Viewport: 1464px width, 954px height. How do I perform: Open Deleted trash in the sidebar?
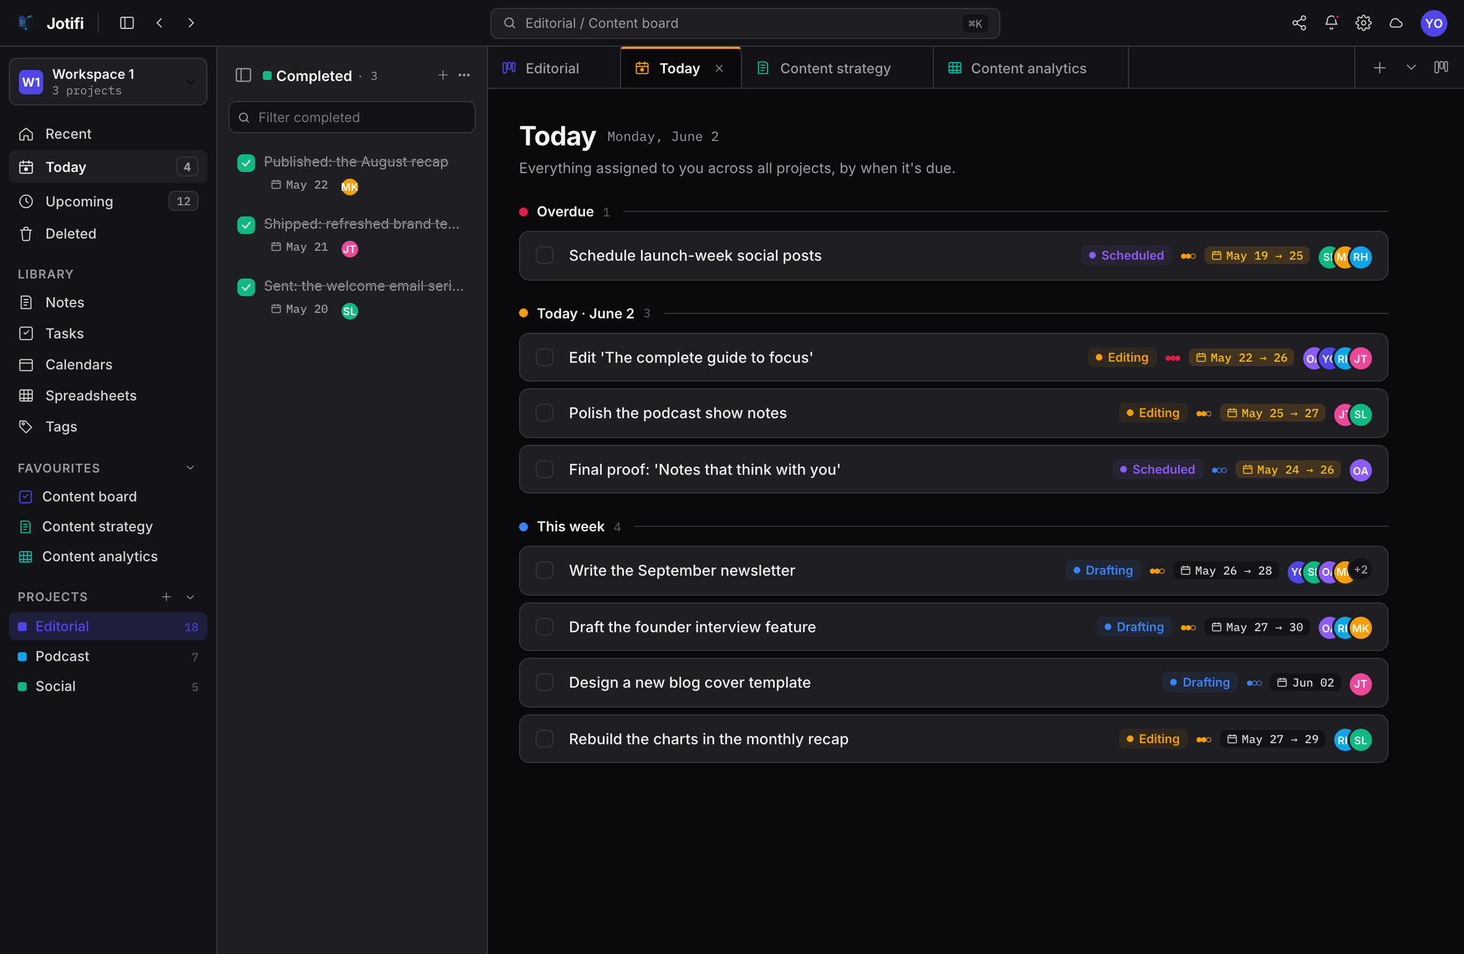point(108,234)
